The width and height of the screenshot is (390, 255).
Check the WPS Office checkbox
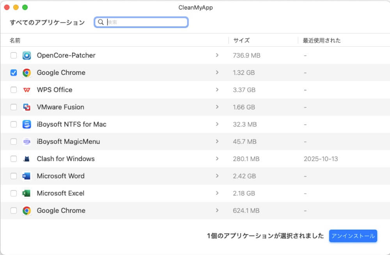(x=14, y=90)
